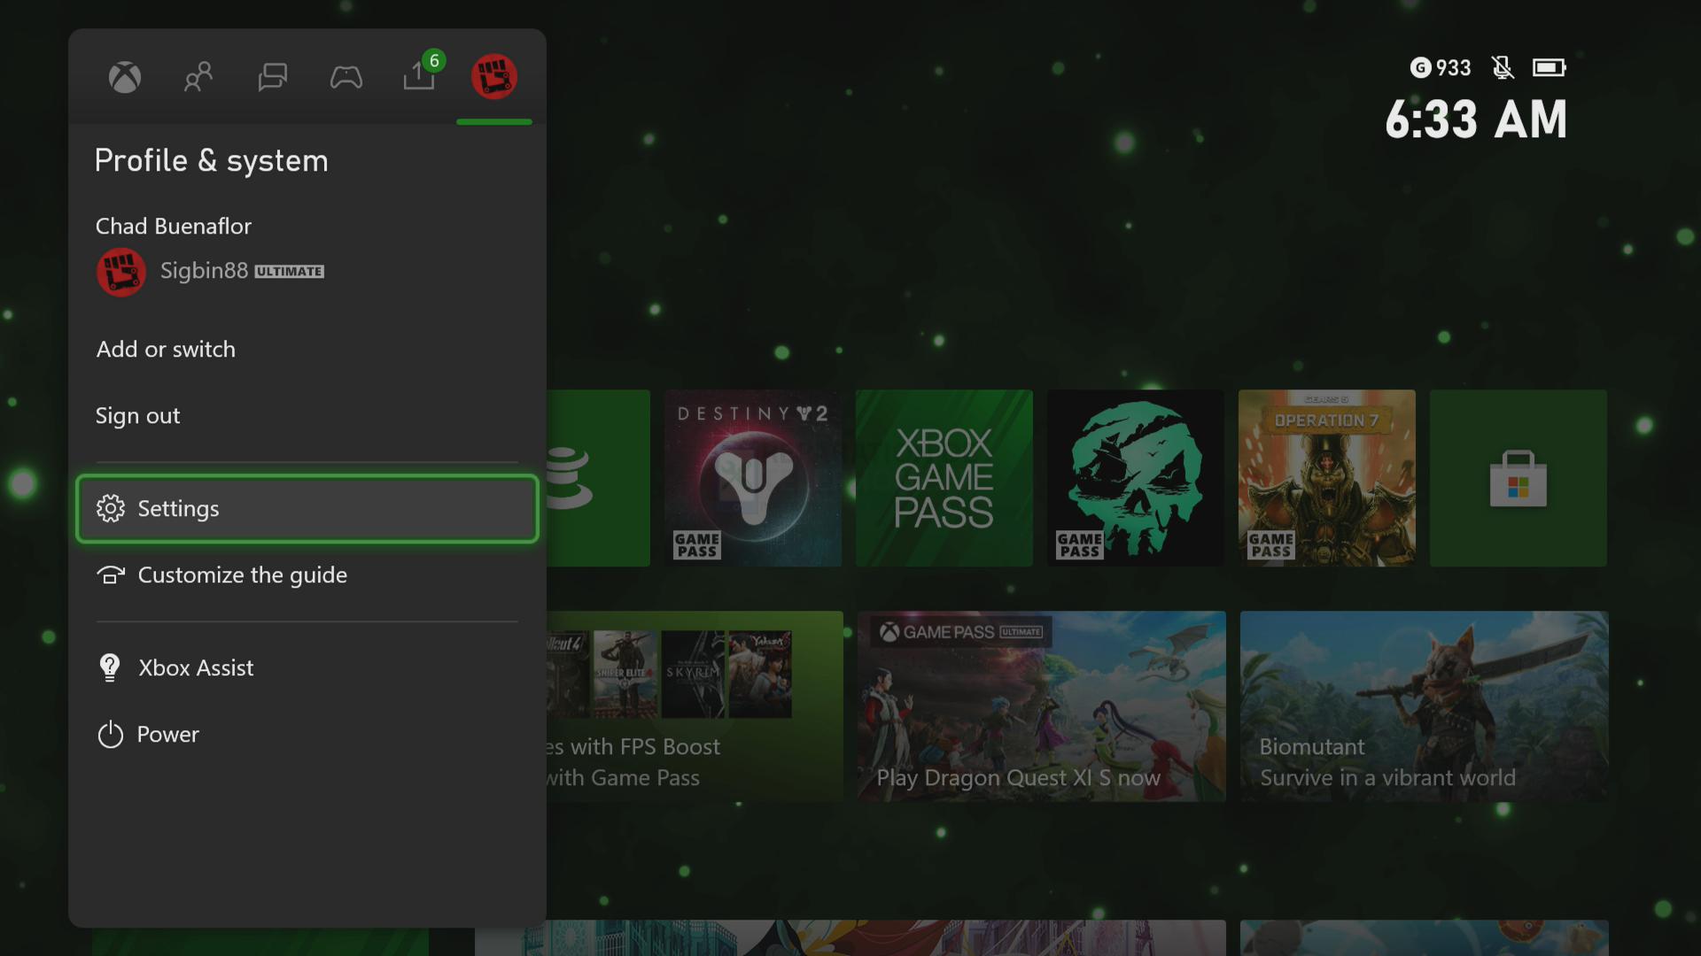Click the Notifications icon with badge
The image size is (1701, 956).
[418, 76]
